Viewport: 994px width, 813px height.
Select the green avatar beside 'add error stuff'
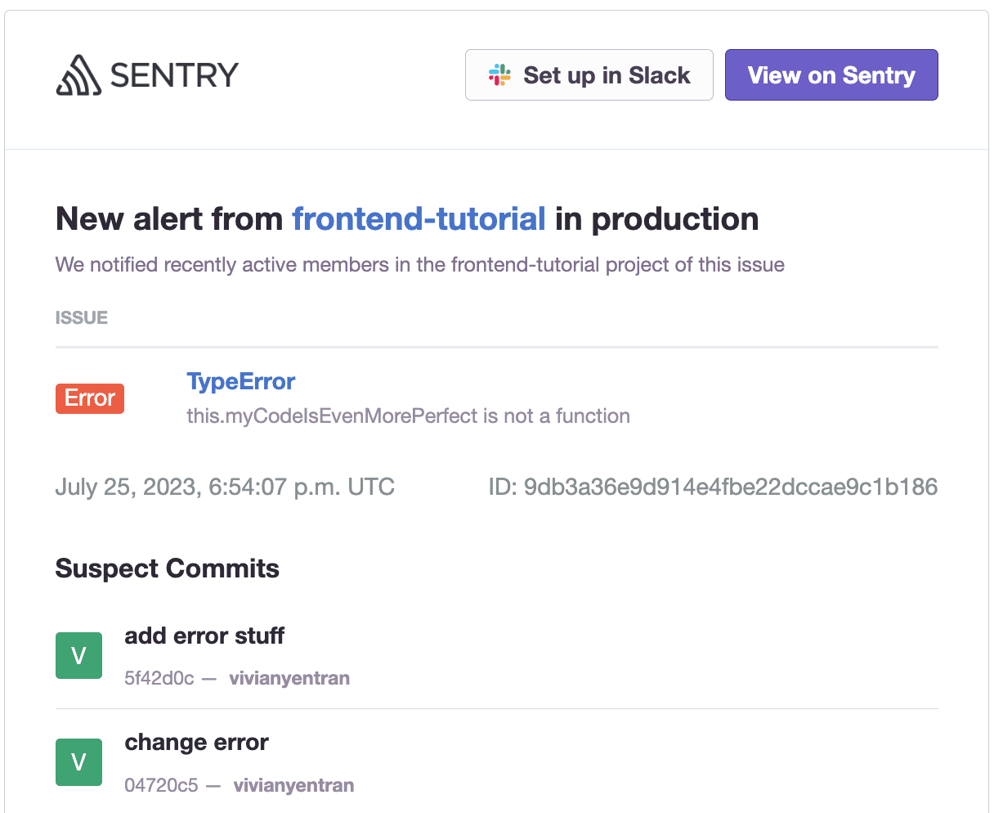tap(78, 655)
